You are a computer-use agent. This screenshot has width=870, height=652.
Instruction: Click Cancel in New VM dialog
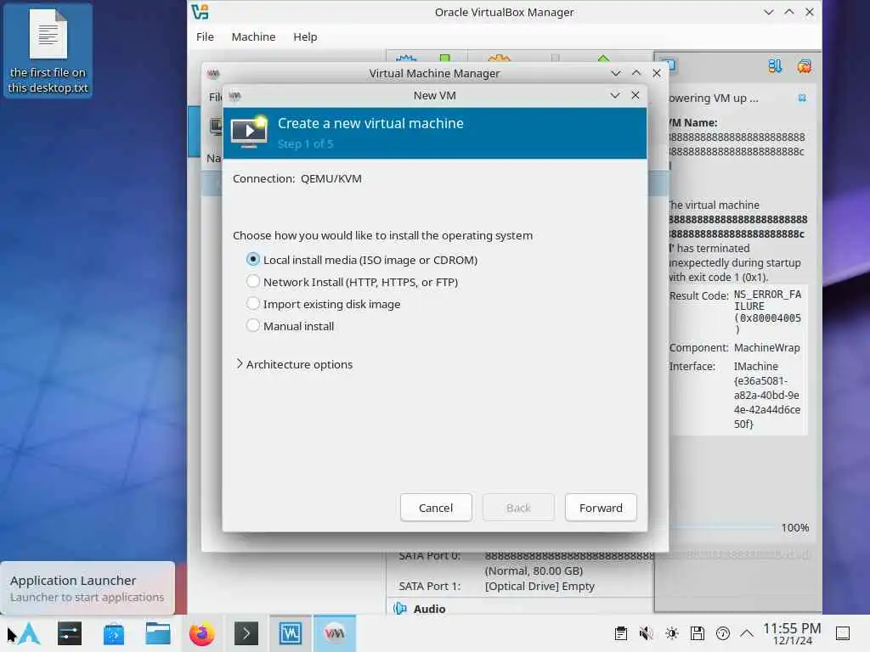436,508
